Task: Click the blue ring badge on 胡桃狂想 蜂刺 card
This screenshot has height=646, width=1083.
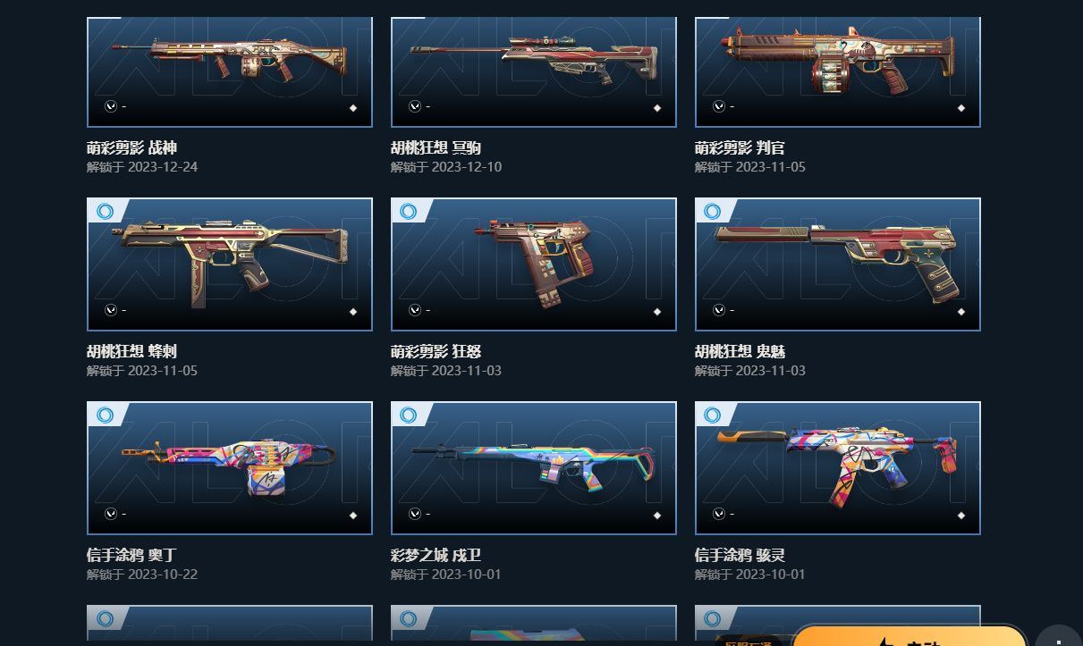Action: tap(105, 212)
